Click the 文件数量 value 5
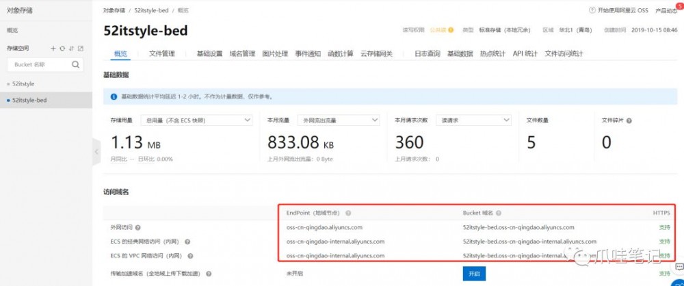684x286 pixels. click(531, 142)
